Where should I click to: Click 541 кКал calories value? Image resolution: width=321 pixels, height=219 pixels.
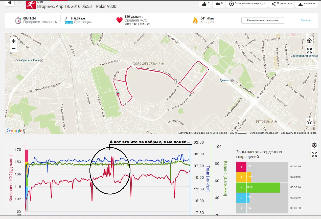(207, 18)
